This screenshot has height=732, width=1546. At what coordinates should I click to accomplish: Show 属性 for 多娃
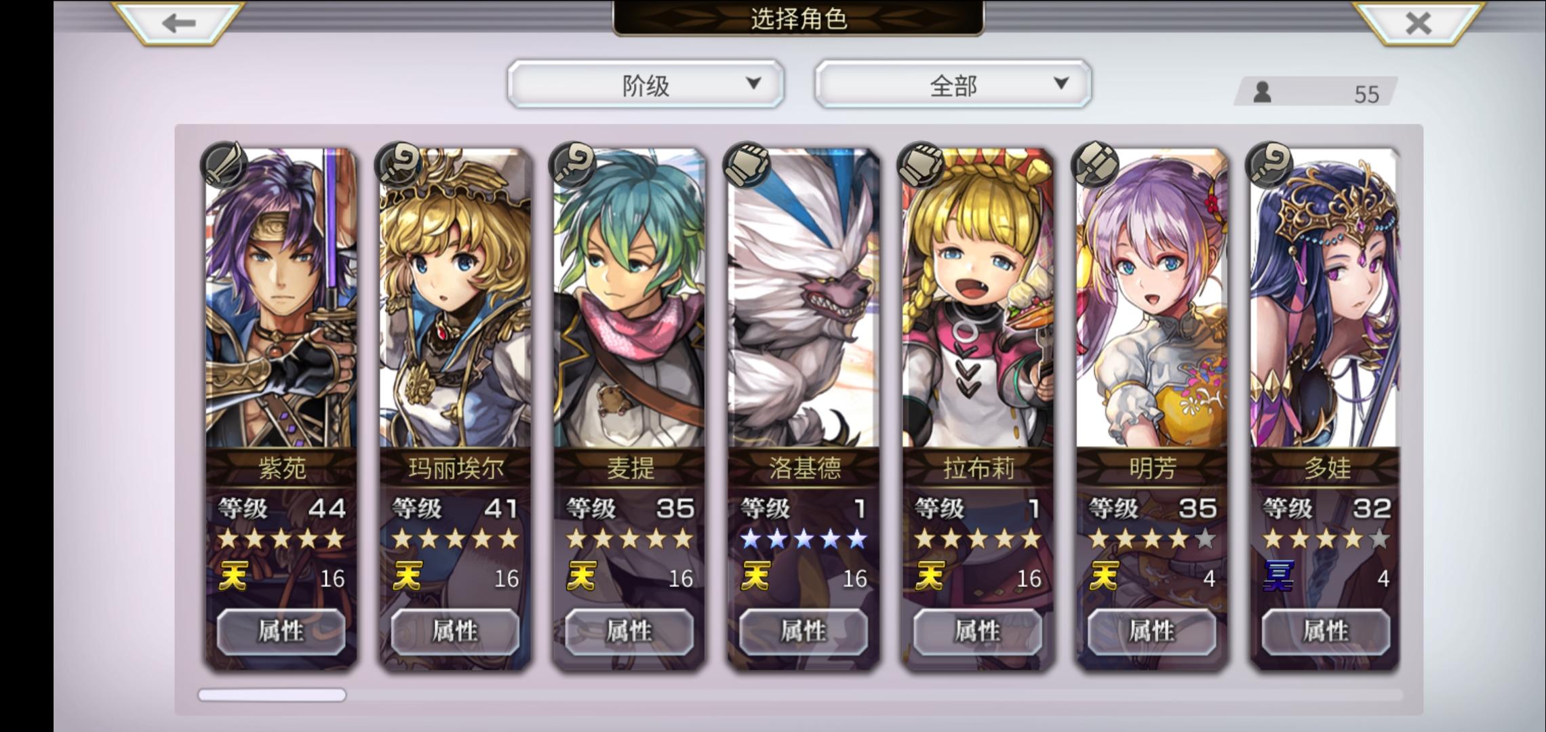[1326, 632]
